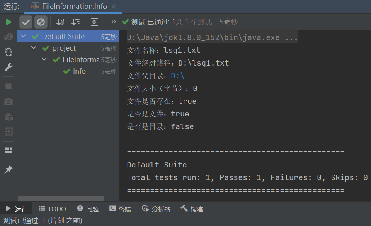The height and width of the screenshot is (226, 371).
Task: Collapse the project tree node
Action: pos(34,48)
